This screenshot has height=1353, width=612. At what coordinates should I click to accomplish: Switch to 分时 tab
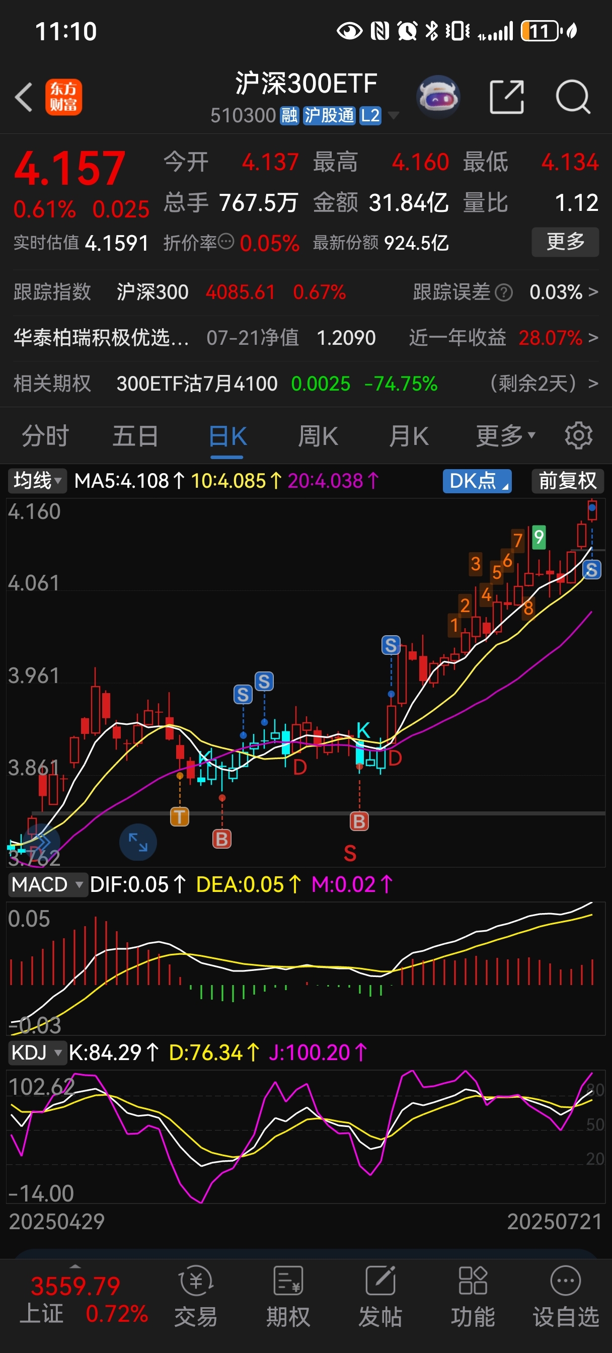(45, 436)
